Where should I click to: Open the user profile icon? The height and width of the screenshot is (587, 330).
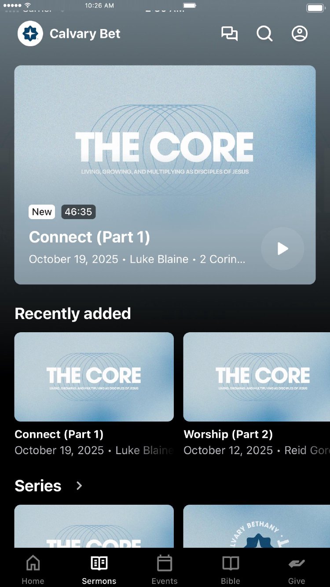click(300, 34)
